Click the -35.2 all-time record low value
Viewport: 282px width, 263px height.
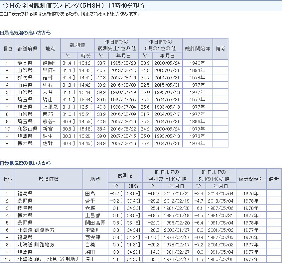151,259
